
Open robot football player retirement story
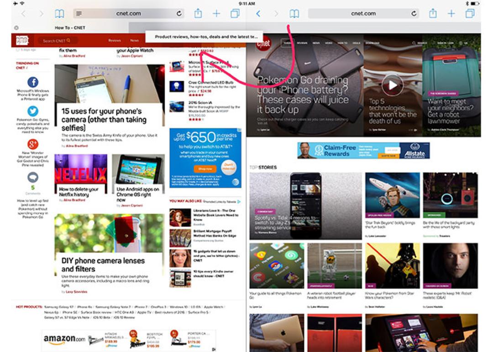331,295
